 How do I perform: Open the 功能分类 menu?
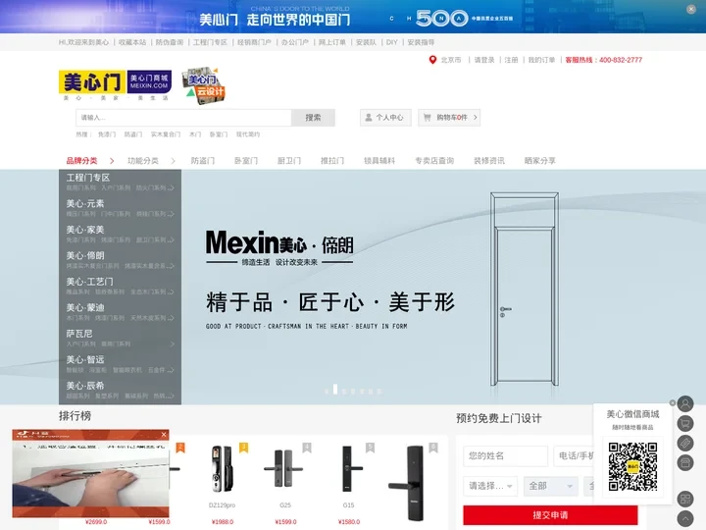tap(143, 161)
